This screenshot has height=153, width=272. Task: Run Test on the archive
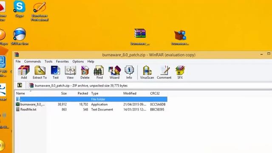pyautogui.click(x=56, y=72)
